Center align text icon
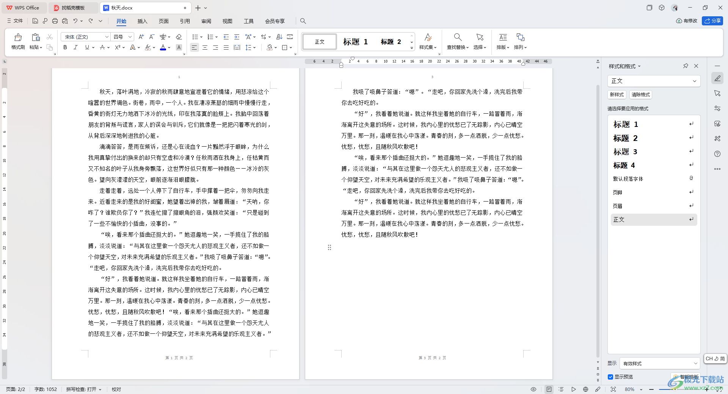Viewport: 728px width, 394px height. pyautogui.click(x=205, y=47)
